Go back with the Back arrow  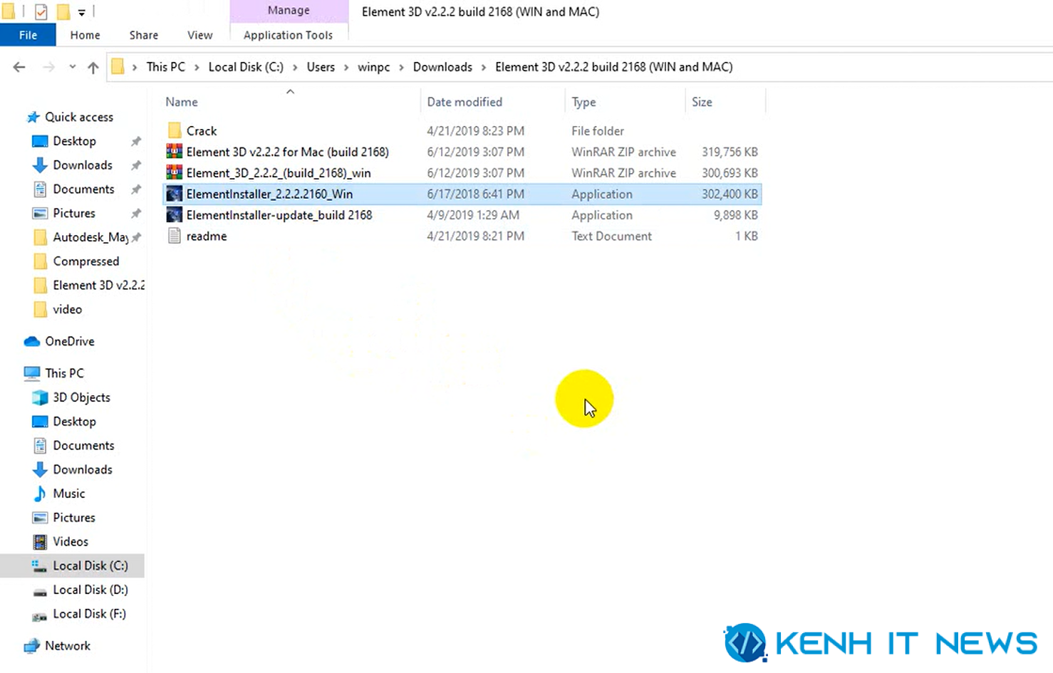tap(19, 67)
